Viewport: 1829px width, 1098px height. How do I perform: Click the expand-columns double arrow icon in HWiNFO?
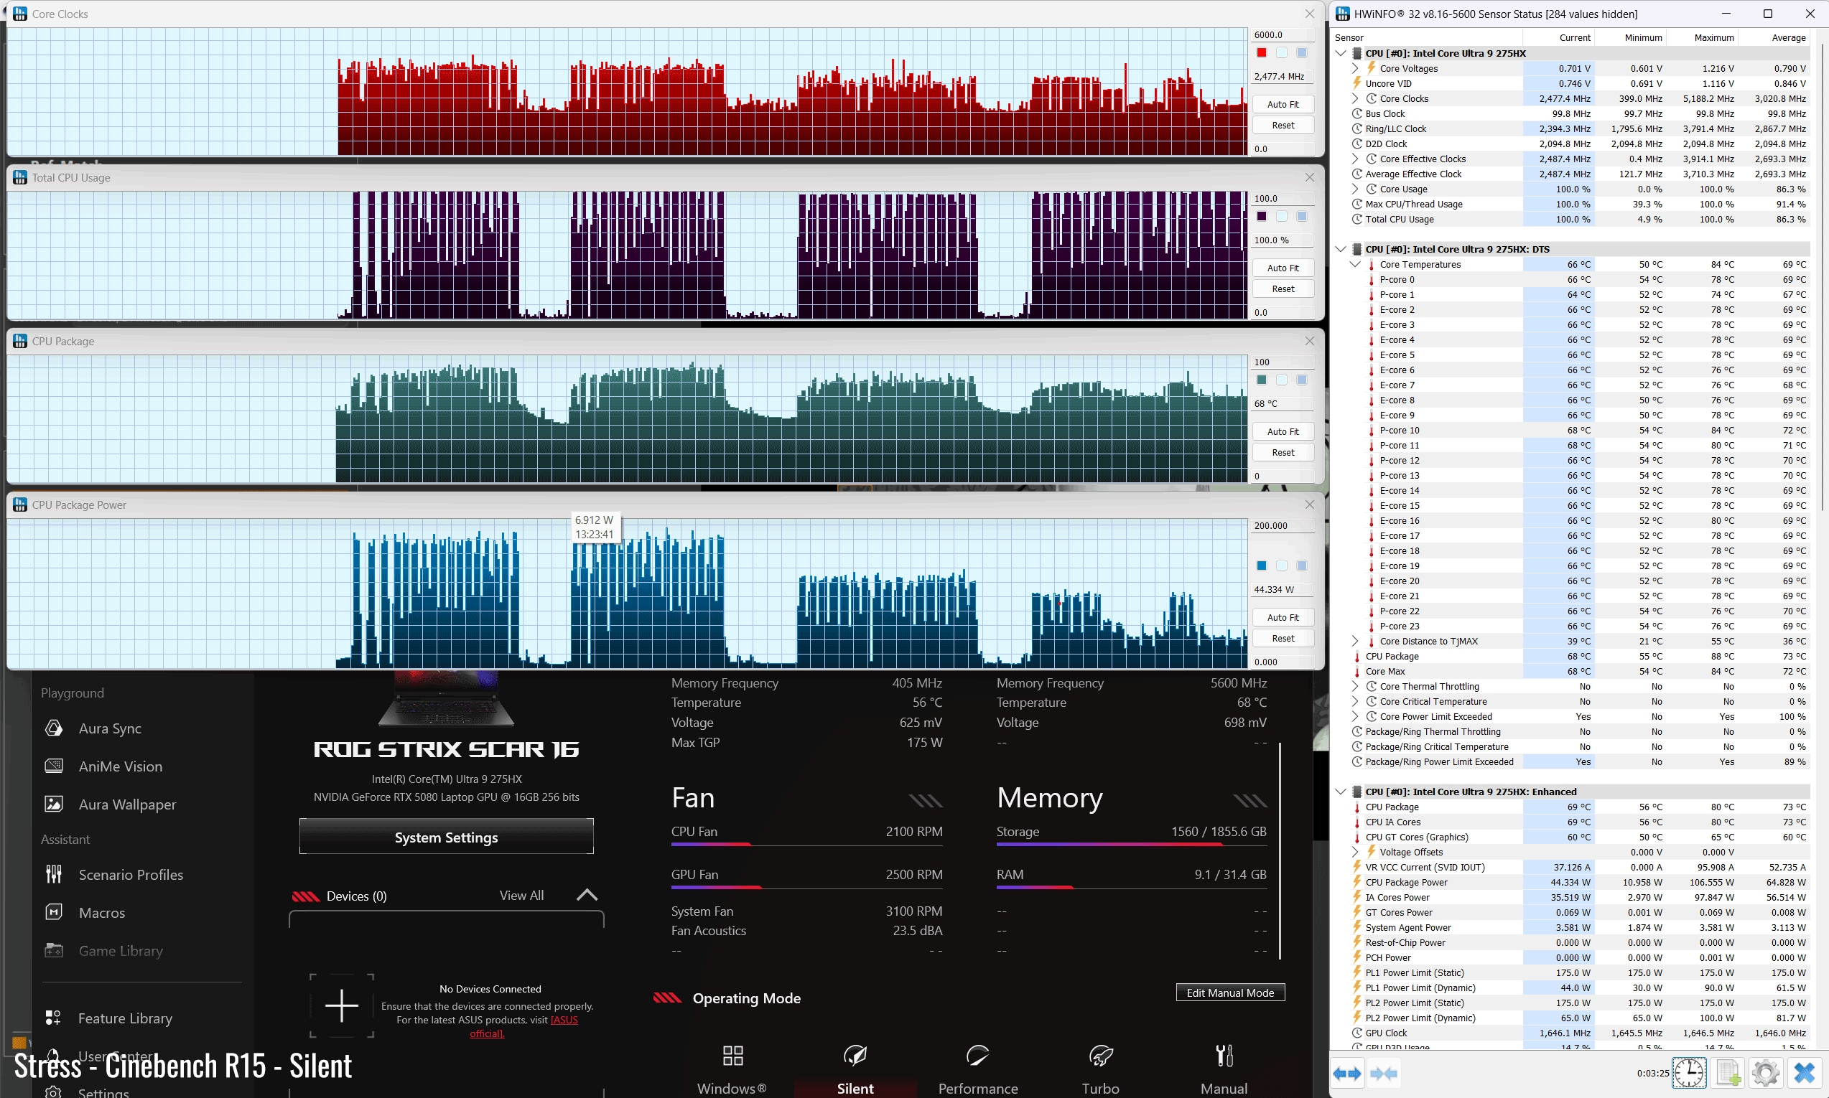(1348, 1073)
